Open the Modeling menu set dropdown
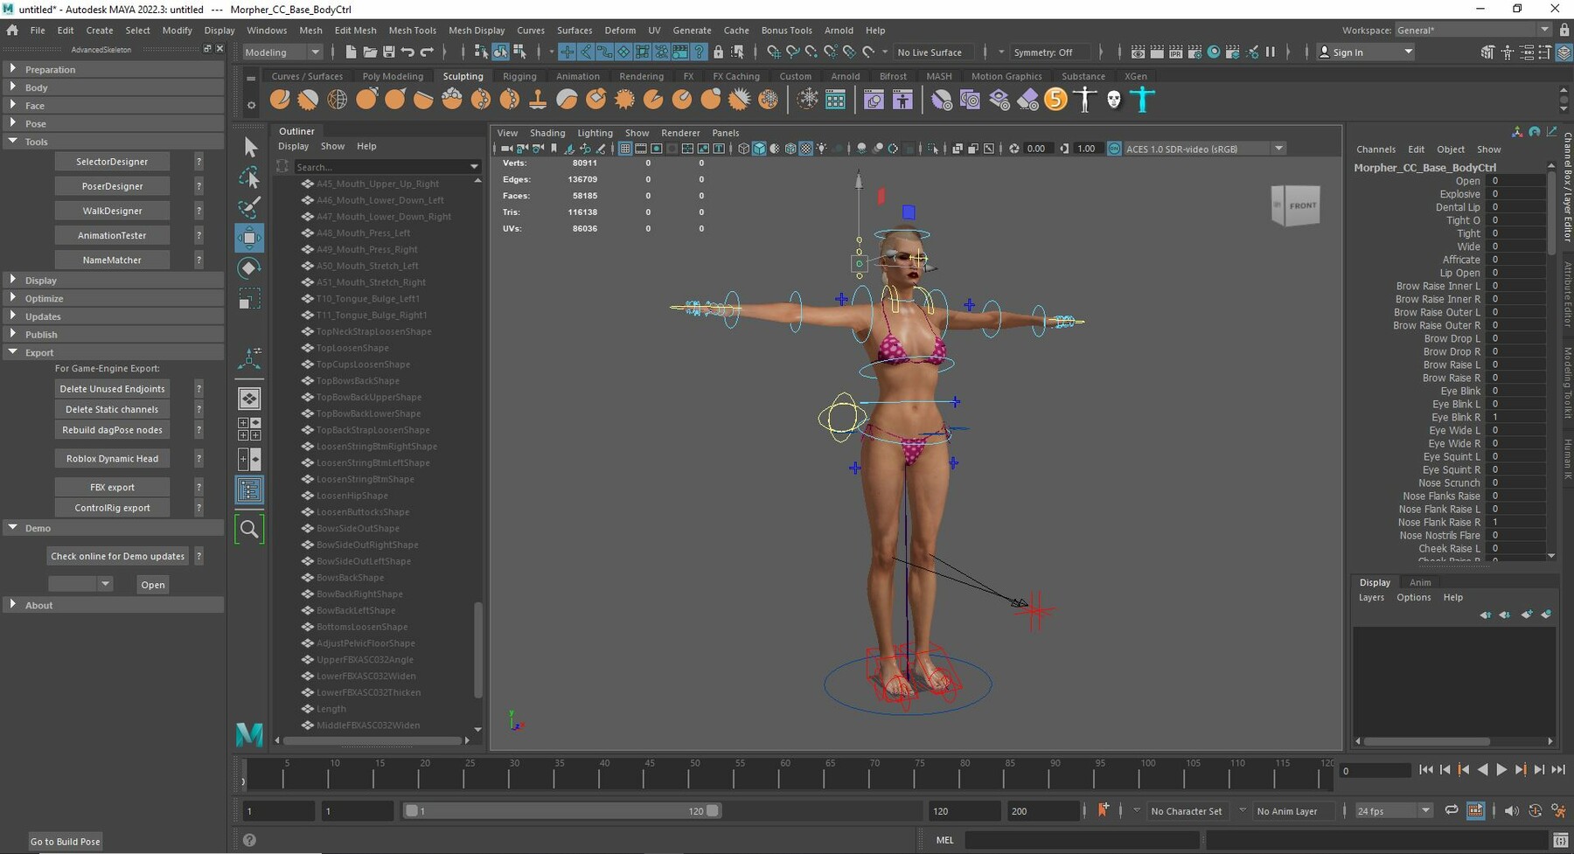 (282, 52)
